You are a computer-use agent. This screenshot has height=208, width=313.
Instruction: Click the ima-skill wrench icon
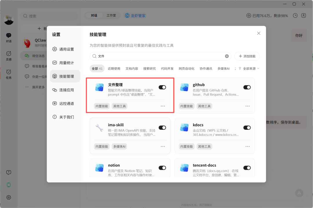[x=99, y=128]
